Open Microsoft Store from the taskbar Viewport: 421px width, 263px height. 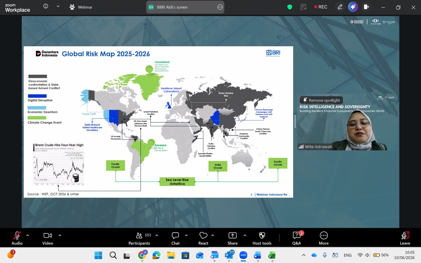[185, 255]
